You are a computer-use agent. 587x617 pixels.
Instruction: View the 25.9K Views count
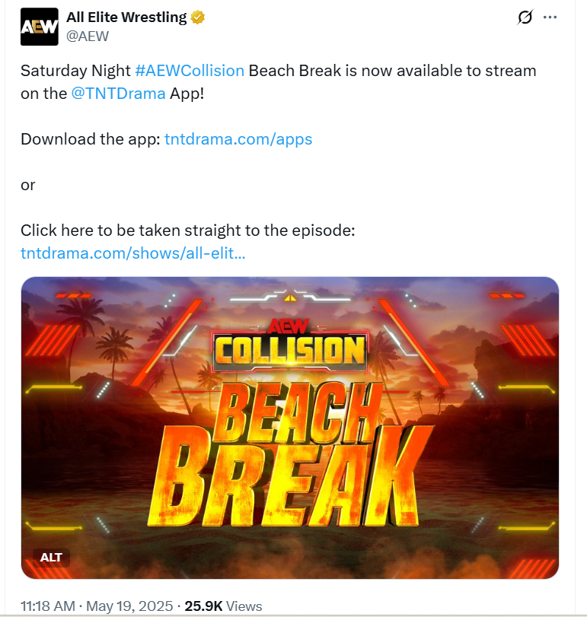click(223, 606)
